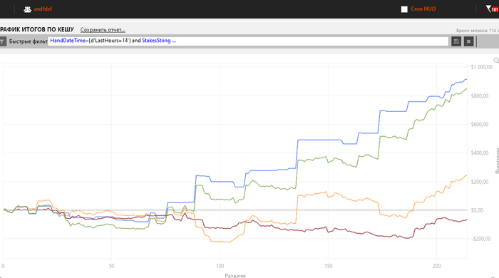
Task: Click the green winnings line end point
Action: (466, 88)
